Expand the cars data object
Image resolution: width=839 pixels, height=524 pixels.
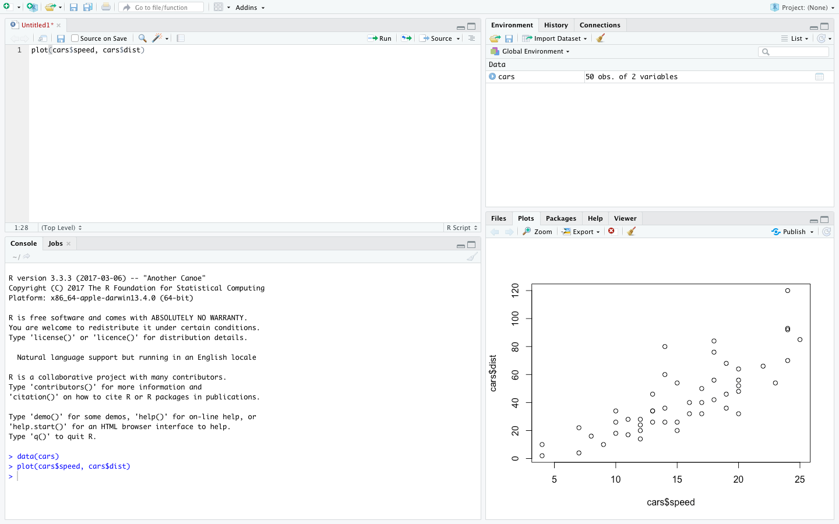pyautogui.click(x=492, y=77)
